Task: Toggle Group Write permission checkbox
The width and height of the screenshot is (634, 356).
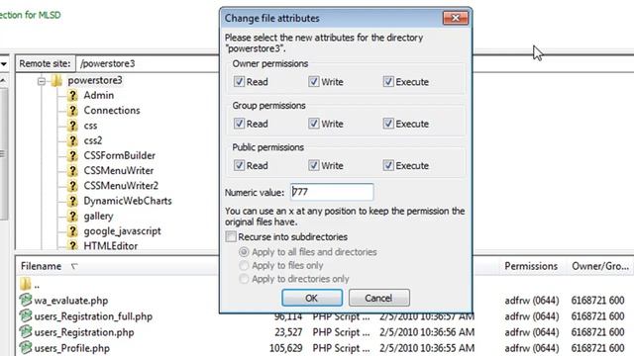Action: (314, 124)
